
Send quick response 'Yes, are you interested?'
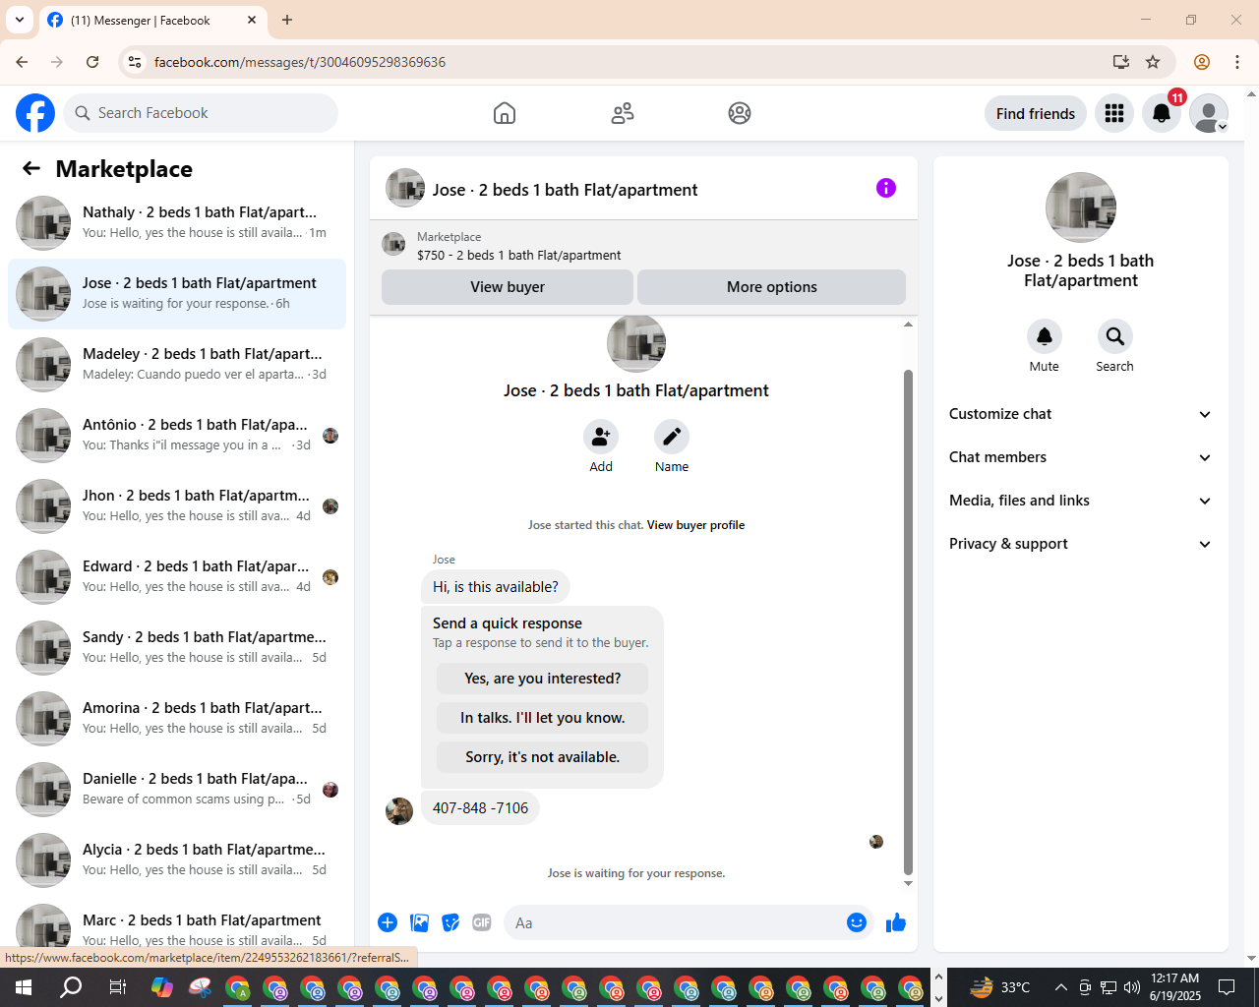(x=542, y=679)
